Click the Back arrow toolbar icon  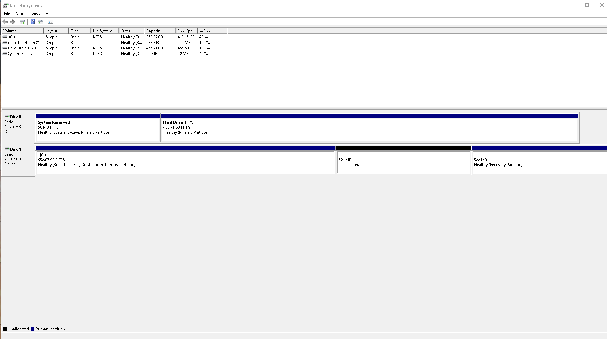(x=5, y=22)
